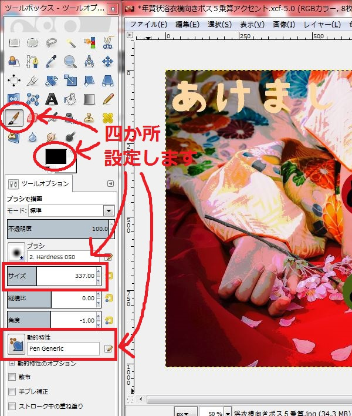Open the 表示(V) menu

coord(252,25)
